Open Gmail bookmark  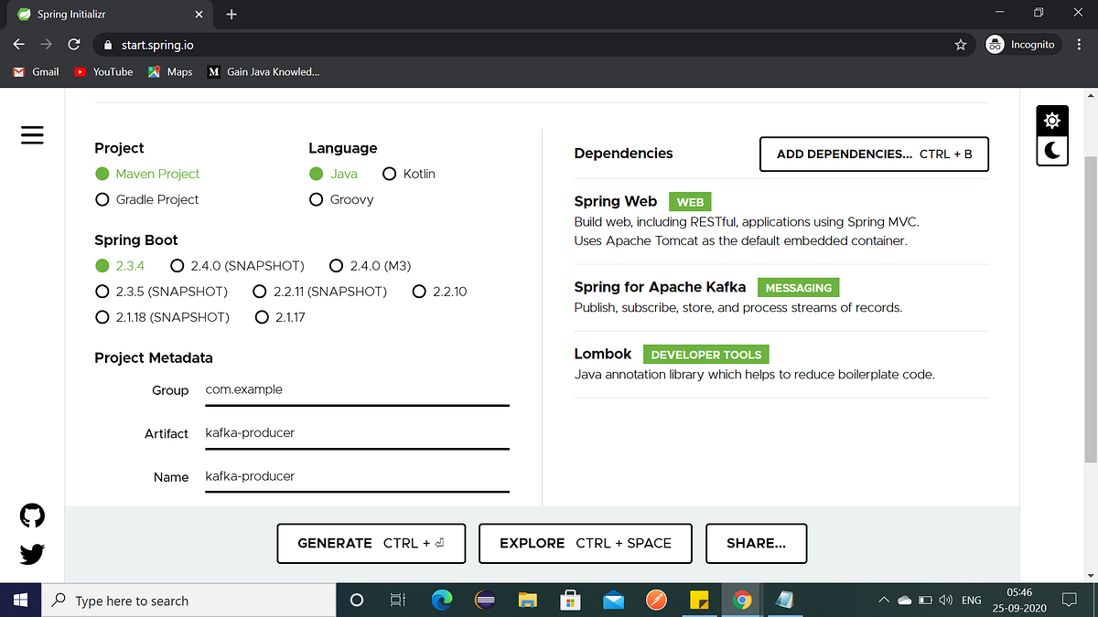point(36,71)
